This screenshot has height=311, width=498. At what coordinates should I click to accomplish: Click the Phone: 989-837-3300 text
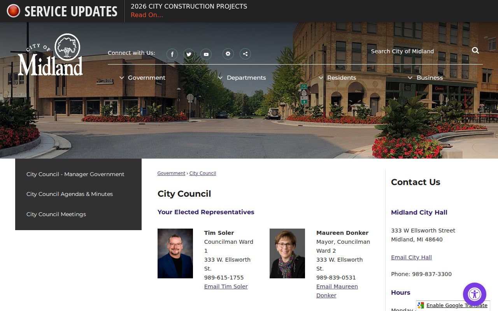tap(421, 274)
